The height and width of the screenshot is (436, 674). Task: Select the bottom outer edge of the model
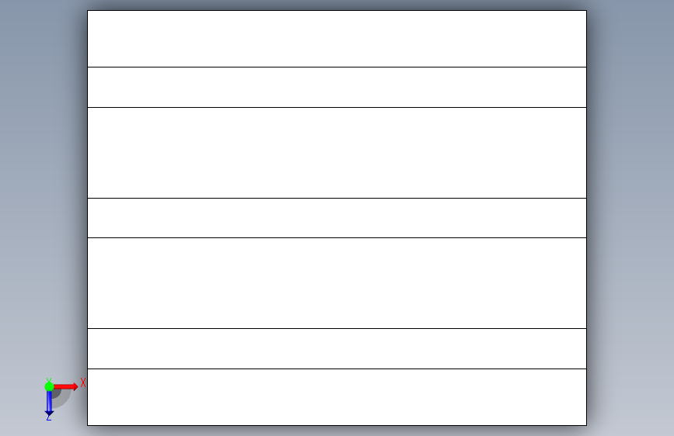click(x=337, y=425)
